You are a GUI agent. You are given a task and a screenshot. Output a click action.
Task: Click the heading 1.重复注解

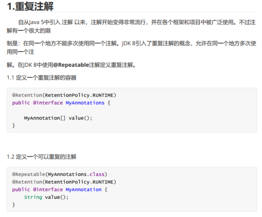(x=30, y=6)
